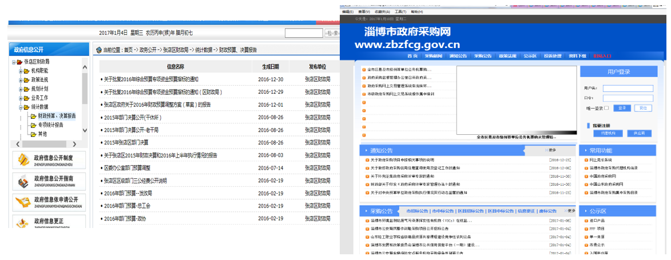Image resolution: width=671 pixels, height=260 pixels.
Task: Expand the 政策法规 tree node
Action: coord(20,80)
